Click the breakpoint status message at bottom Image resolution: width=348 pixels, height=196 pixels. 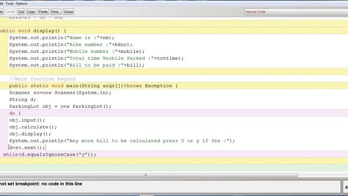(41, 184)
